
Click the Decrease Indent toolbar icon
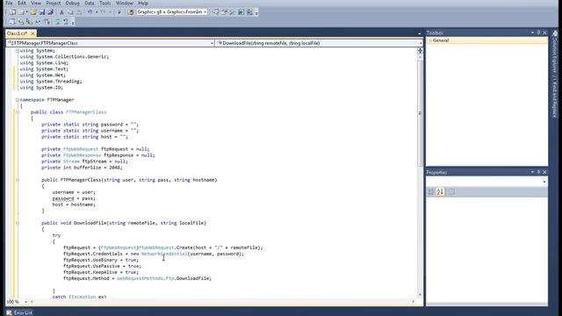47,22
